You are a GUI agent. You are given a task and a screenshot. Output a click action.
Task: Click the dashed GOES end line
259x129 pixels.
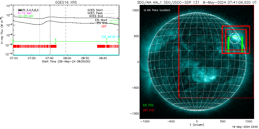(x=66, y=30)
